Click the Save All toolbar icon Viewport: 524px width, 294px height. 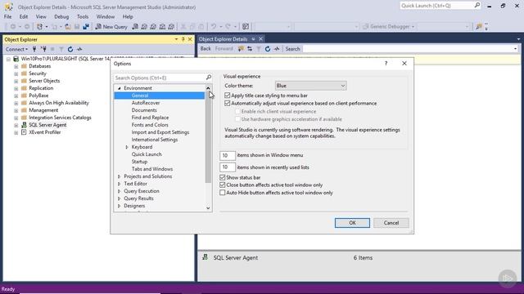(x=86, y=27)
